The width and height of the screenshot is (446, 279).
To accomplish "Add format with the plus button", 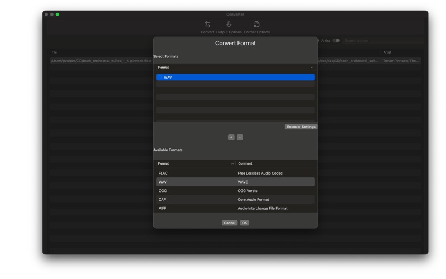I will (231, 137).
